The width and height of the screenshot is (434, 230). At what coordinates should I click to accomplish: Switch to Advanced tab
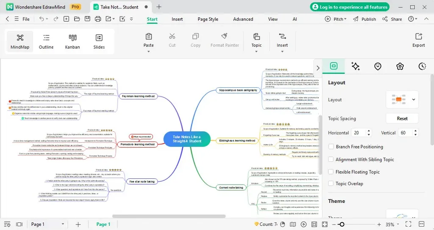(x=243, y=19)
